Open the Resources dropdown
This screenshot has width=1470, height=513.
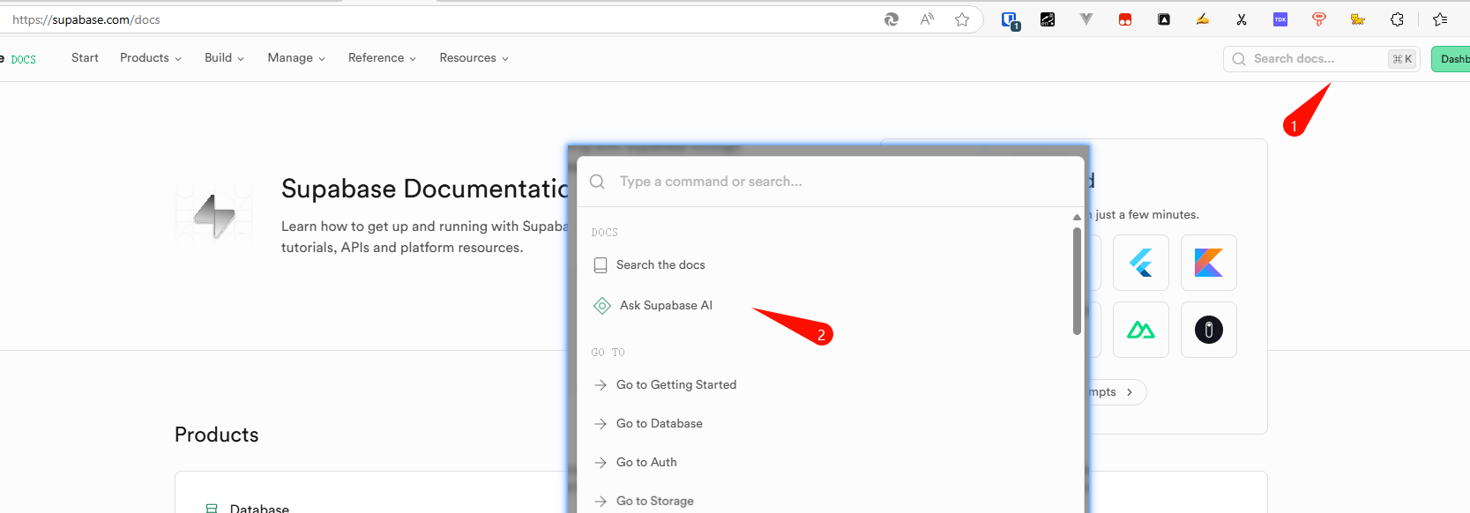474,58
